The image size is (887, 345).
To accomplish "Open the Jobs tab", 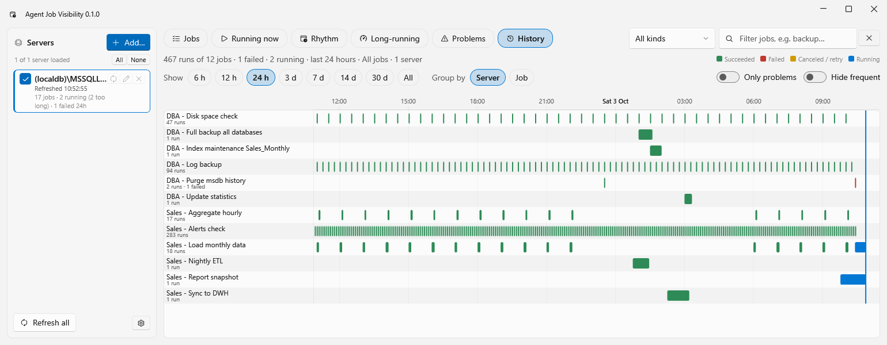I will (x=186, y=39).
